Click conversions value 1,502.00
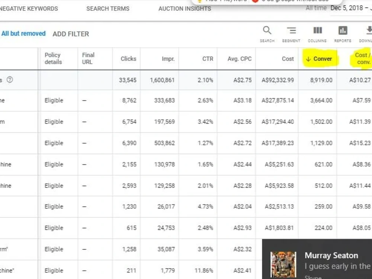 321,122
